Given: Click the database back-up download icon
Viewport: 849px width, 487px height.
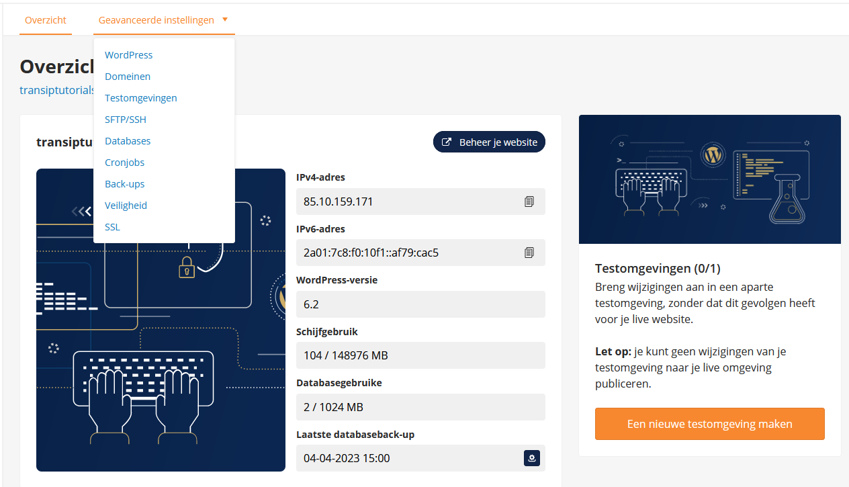Looking at the screenshot, I should (531, 458).
